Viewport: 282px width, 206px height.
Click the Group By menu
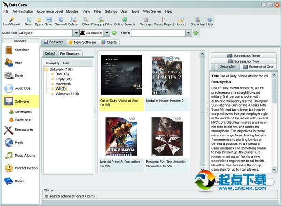tap(52, 63)
